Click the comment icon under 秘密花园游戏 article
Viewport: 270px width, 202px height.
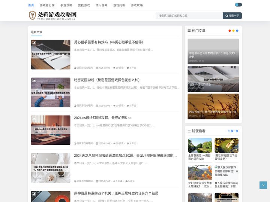point(128,105)
